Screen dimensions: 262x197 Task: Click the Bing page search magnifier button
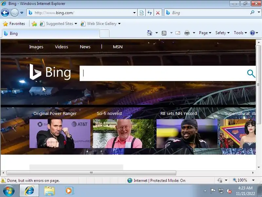(251, 74)
